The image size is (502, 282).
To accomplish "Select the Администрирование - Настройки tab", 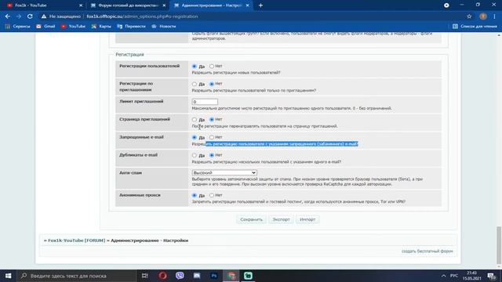I will coord(211,5).
